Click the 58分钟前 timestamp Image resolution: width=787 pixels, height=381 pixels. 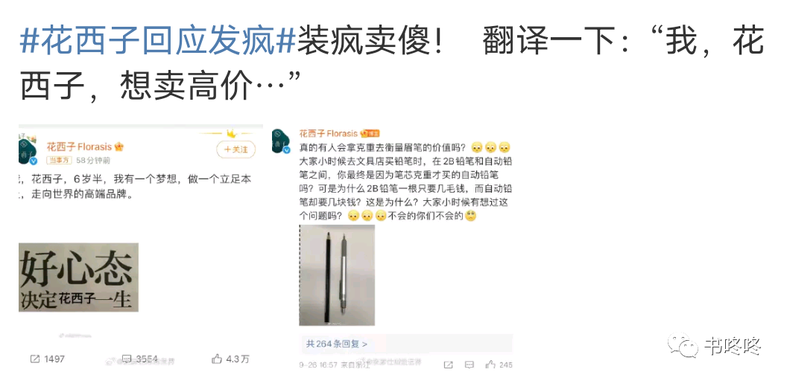[x=93, y=161]
